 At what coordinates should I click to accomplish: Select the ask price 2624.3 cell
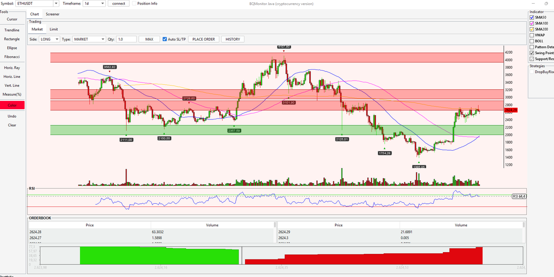click(x=338, y=238)
